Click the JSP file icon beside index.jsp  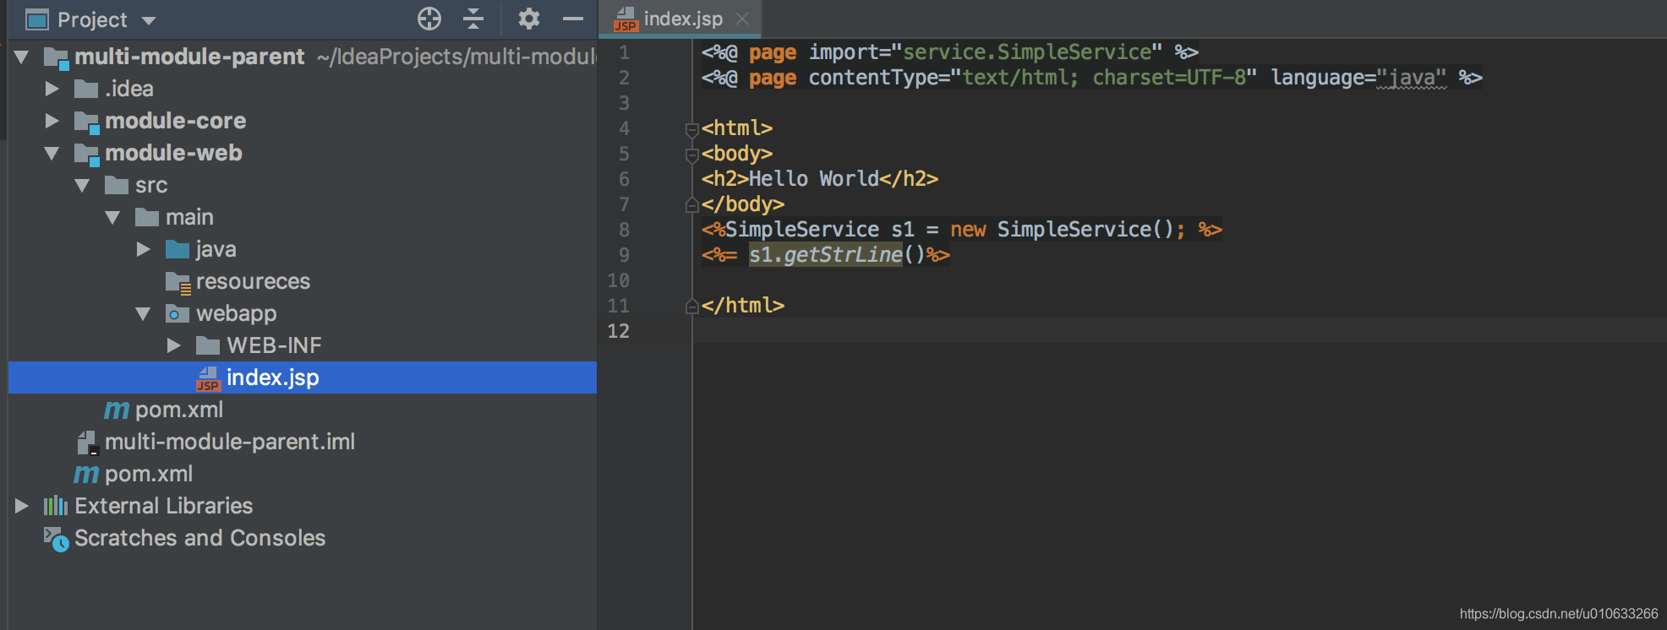tap(208, 378)
